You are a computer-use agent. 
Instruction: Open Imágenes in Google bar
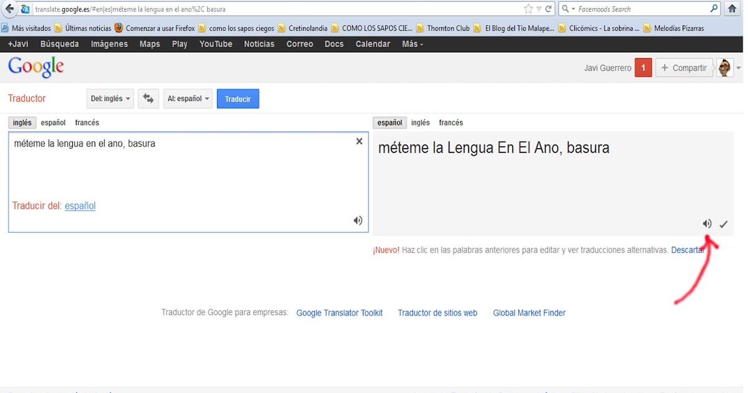pos(109,44)
